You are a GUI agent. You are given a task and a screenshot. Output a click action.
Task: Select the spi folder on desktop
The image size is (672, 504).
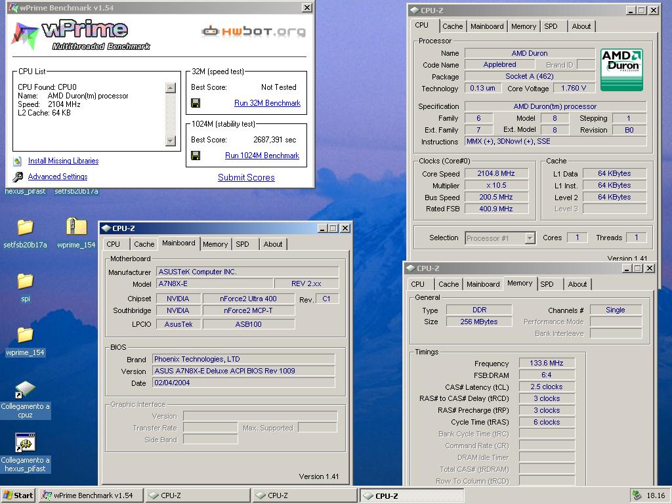pos(26,282)
